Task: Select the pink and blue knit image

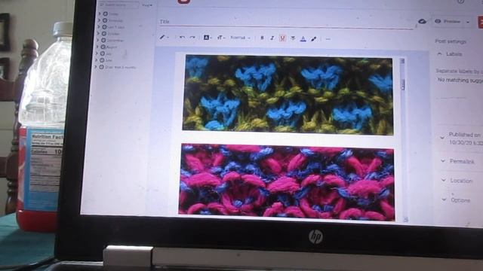Action: (x=287, y=182)
